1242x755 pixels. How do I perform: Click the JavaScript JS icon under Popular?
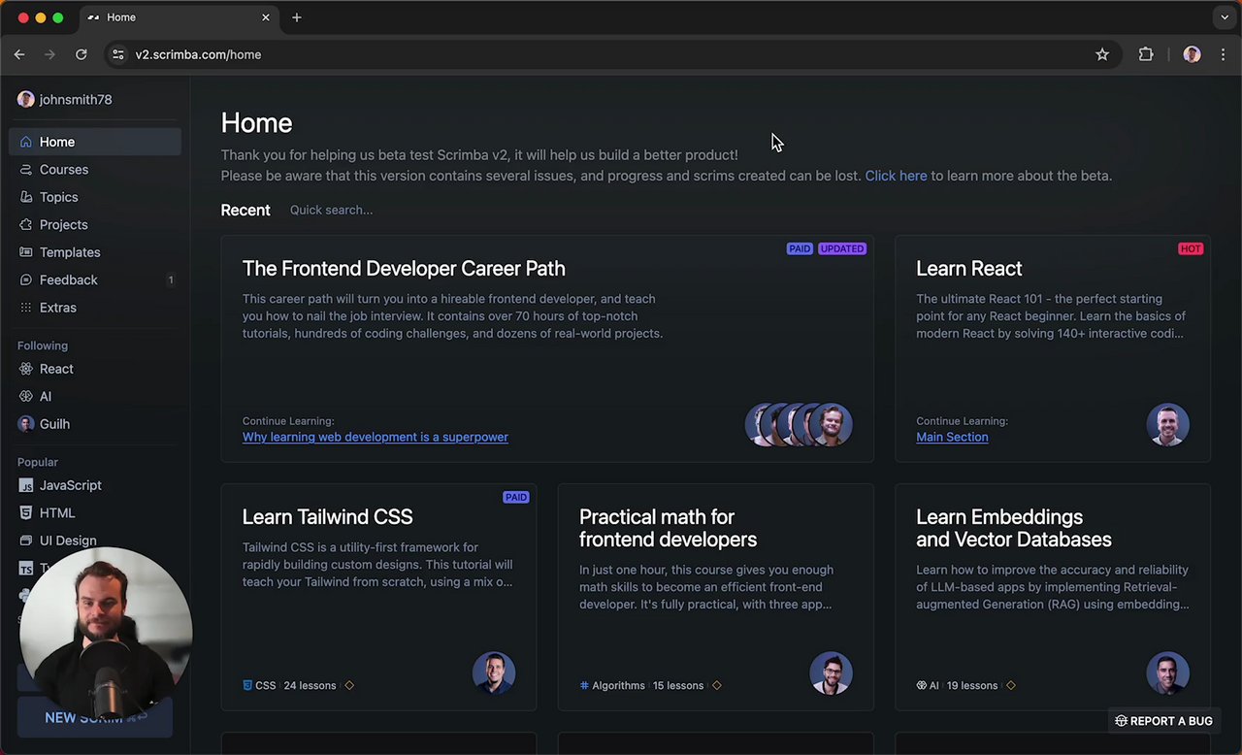click(26, 485)
